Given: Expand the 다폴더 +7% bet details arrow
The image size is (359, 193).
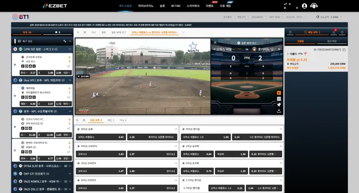Looking at the screenshot, I should [288, 54].
